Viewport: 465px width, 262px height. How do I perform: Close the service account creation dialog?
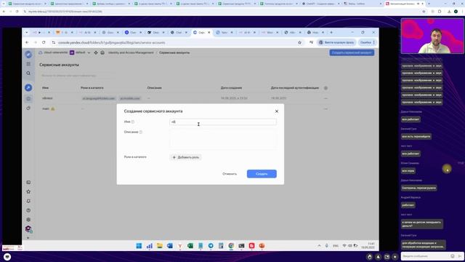coord(276,111)
